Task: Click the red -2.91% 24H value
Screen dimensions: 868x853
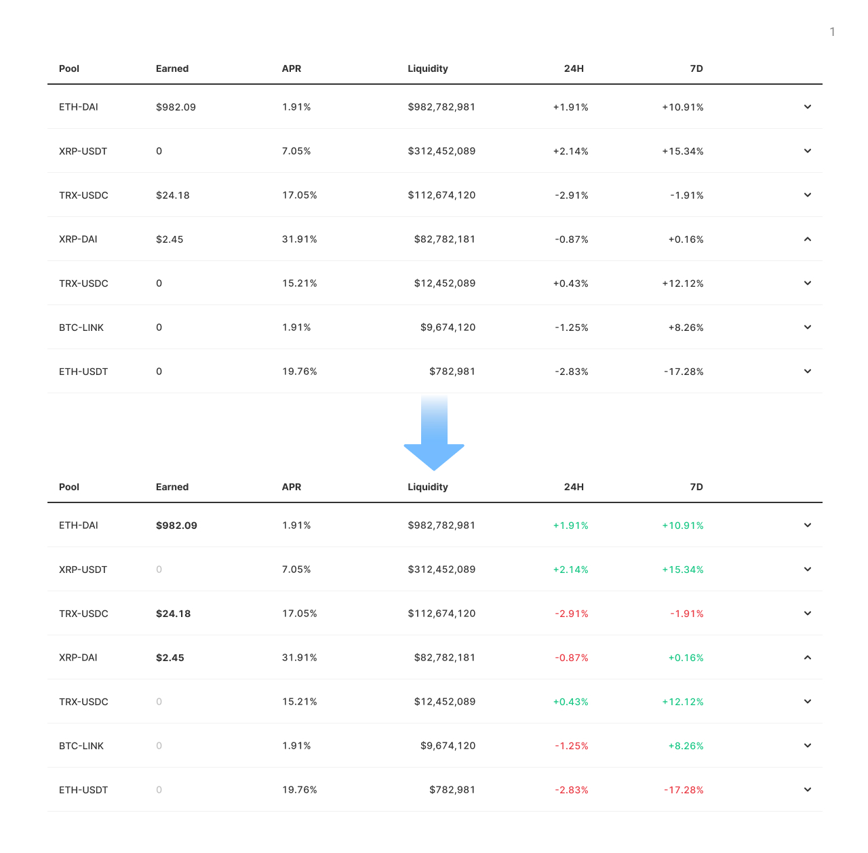Action: point(570,614)
